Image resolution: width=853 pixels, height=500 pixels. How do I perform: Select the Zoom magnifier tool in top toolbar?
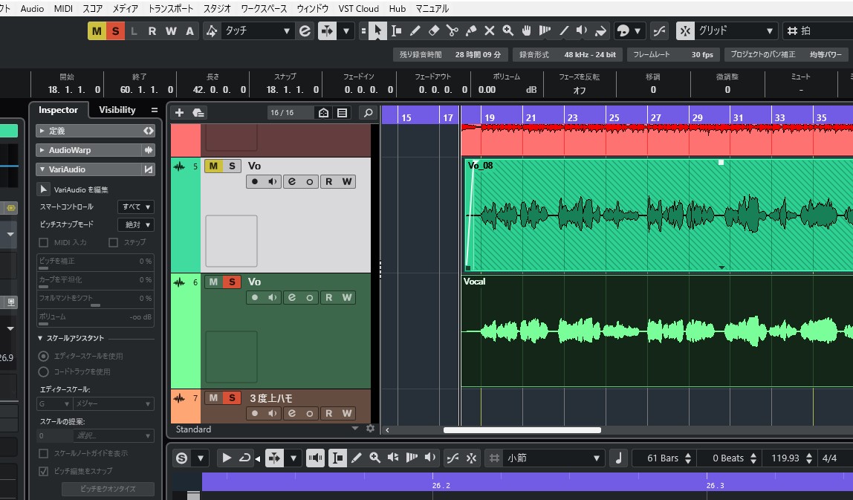(x=507, y=31)
